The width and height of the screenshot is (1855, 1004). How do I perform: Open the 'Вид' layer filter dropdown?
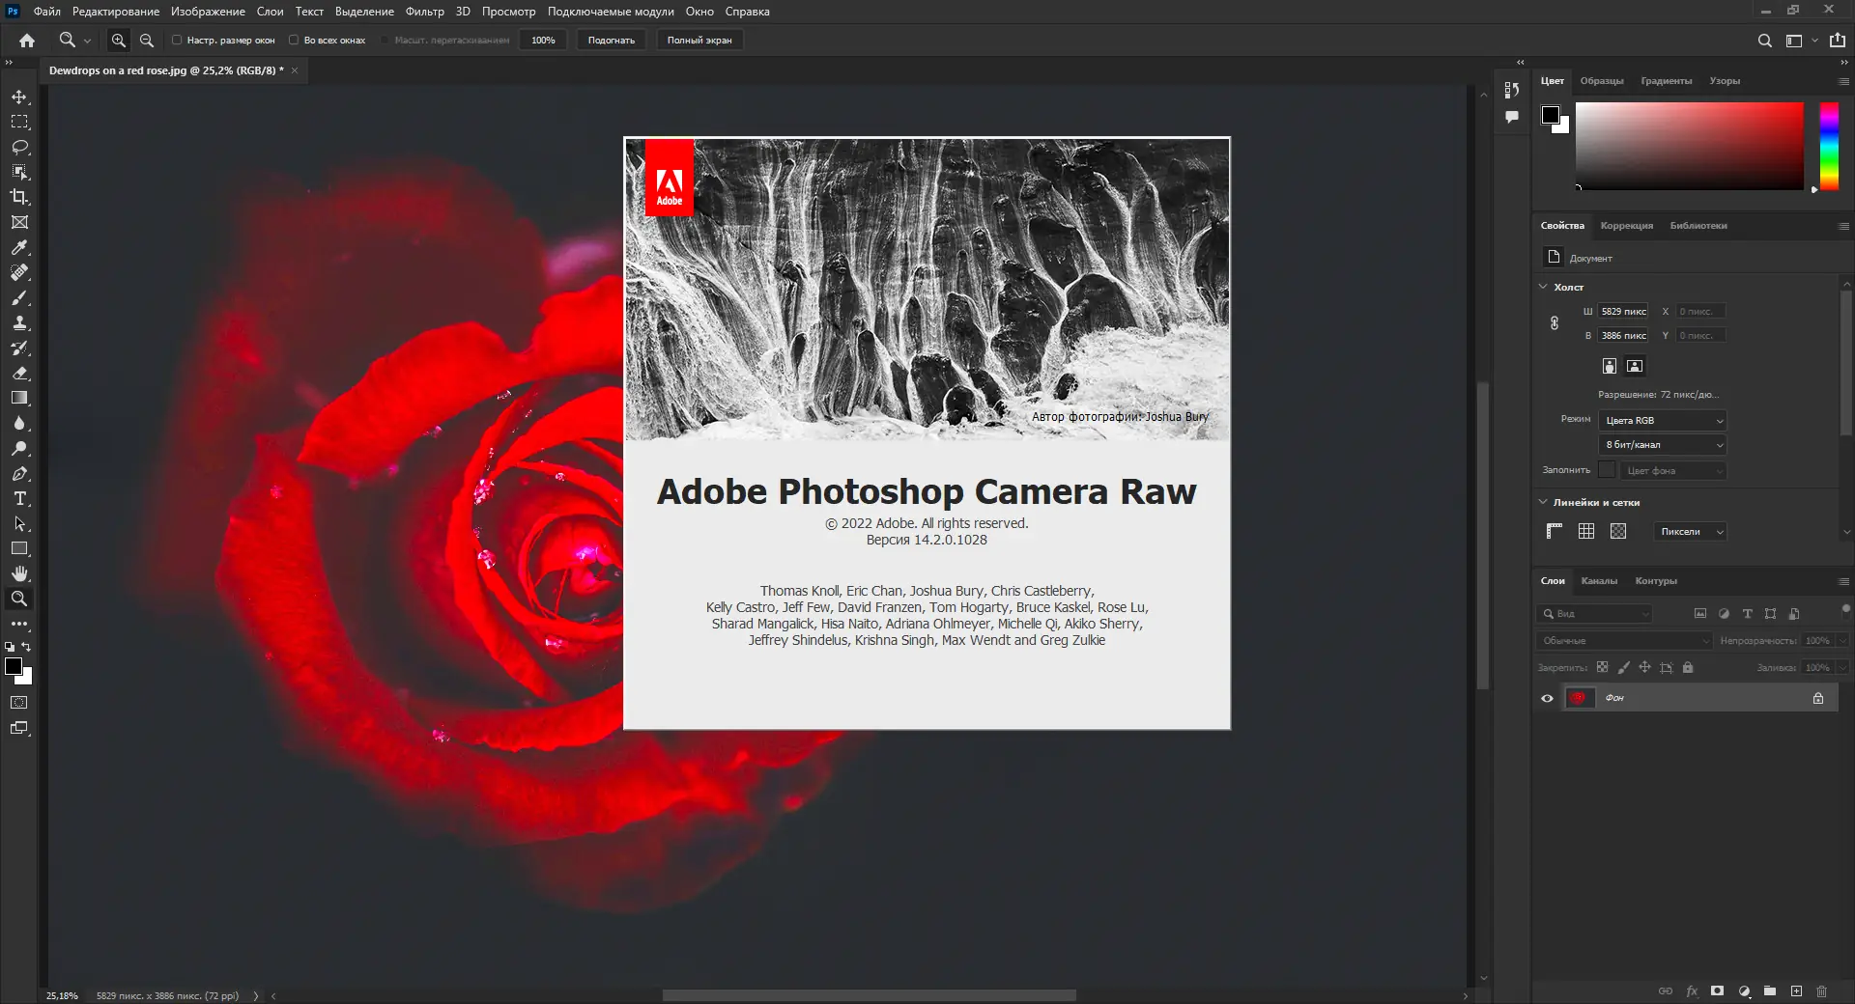coord(1595,614)
